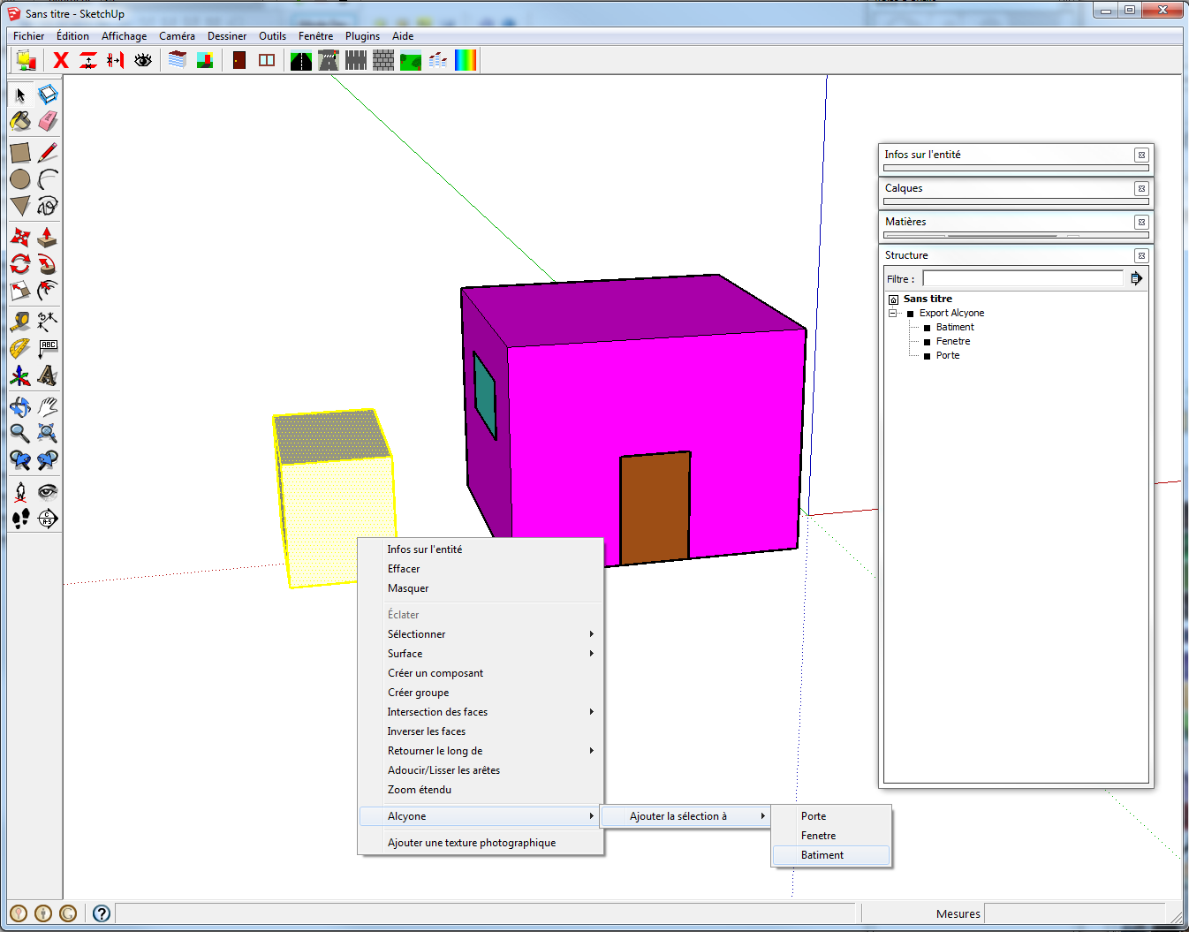Select the Zoom magnifier tool
1189x932 pixels.
[20, 433]
